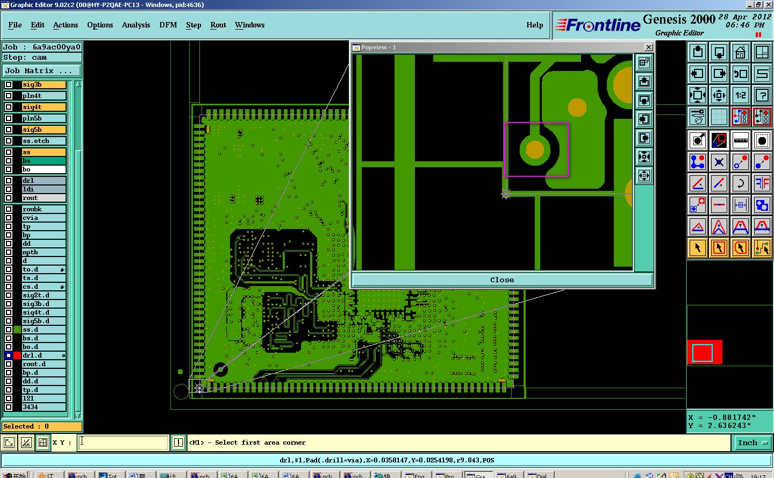This screenshot has height=478, width=774.
Task: Click the pan up icon in main toolbar
Action: pos(698,52)
